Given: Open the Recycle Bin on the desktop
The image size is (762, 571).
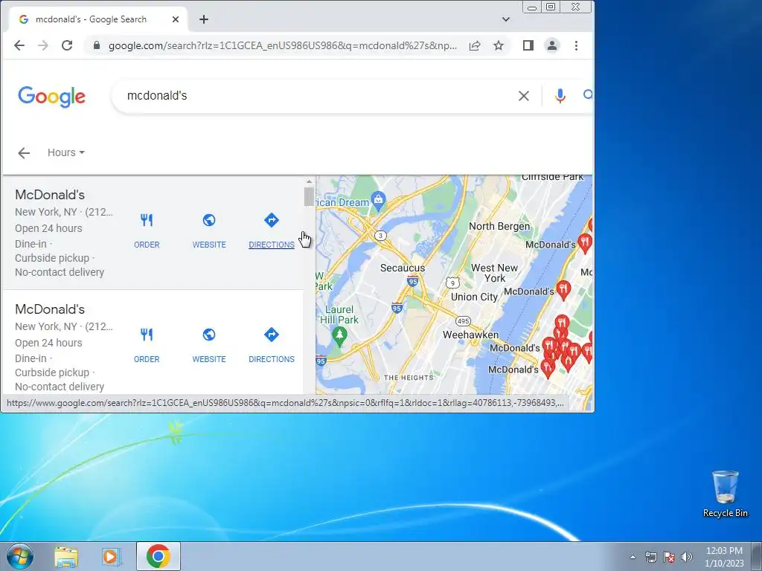Looking at the screenshot, I should point(725,494).
